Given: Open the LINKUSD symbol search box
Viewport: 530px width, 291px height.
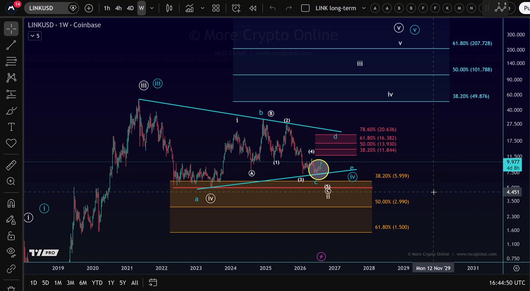Looking at the screenshot, I should point(51,8).
